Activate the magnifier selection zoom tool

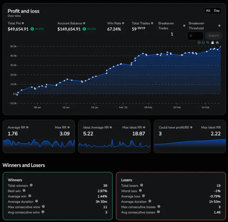pyautogui.click(x=208, y=43)
